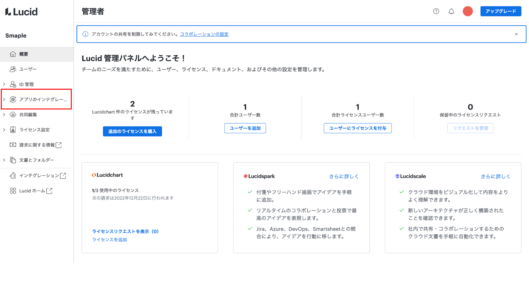
Task: Click the Smaple account name
Action: tap(16, 36)
